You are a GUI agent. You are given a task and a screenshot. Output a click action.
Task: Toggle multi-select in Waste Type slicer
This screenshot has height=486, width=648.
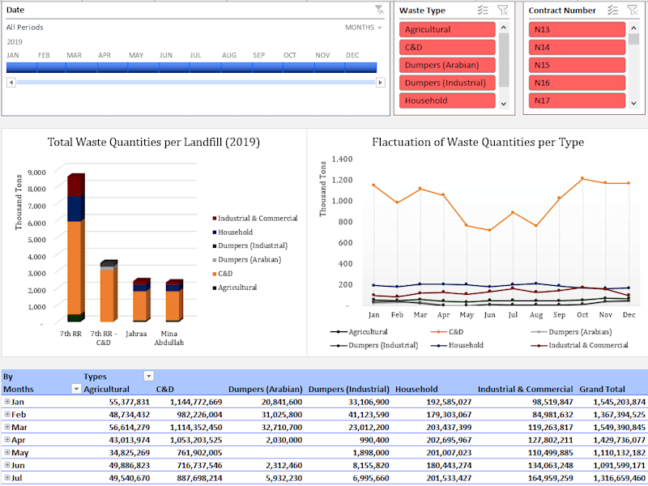pos(483,11)
